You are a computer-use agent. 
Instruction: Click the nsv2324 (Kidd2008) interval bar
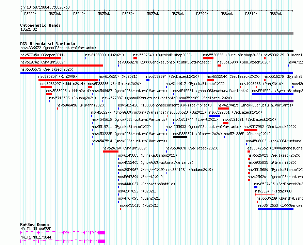[x=265, y=194]
